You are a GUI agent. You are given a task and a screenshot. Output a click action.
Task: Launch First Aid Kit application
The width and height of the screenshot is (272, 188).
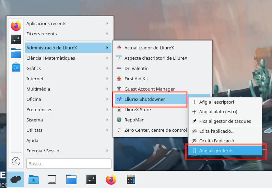click(136, 79)
